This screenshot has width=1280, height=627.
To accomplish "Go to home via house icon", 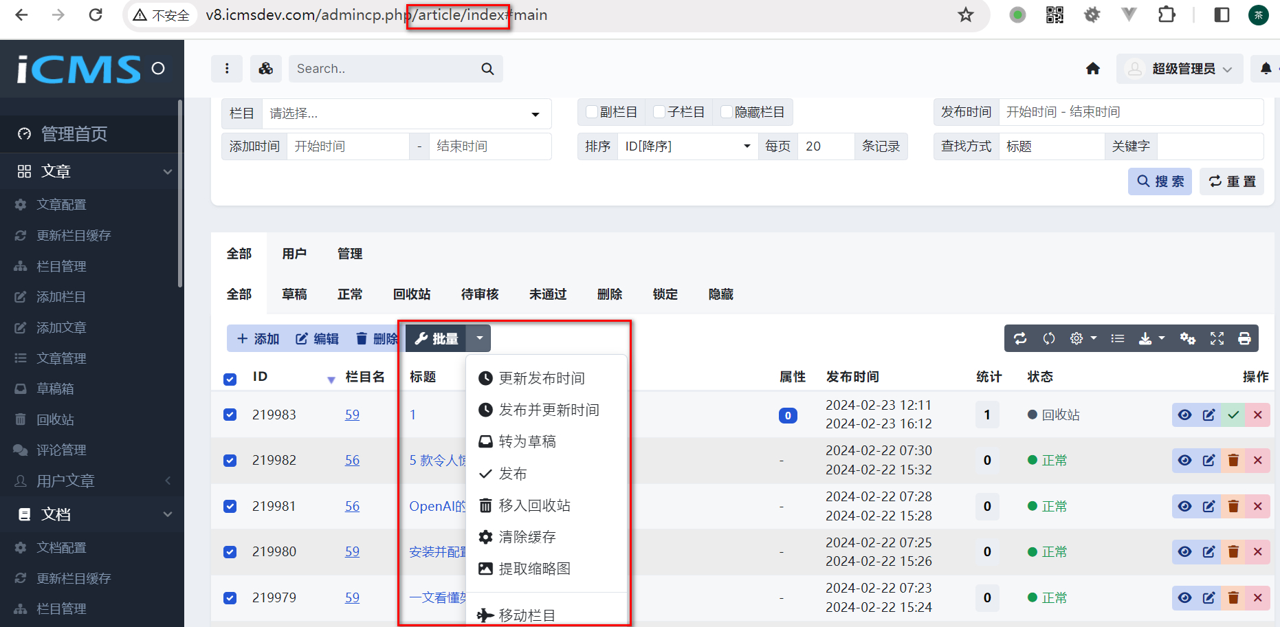I will 1092,68.
